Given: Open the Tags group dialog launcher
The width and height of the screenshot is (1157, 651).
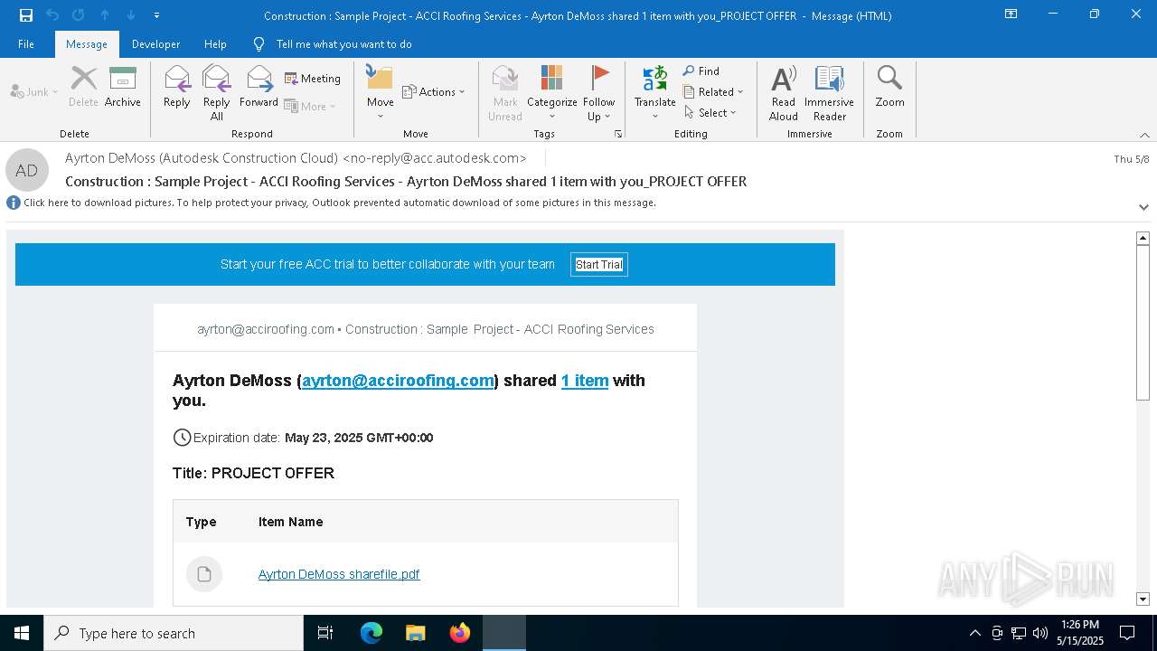Looking at the screenshot, I should click(618, 134).
